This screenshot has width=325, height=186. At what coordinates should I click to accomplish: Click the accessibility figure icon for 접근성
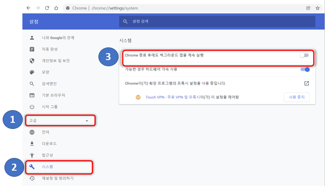click(32, 155)
